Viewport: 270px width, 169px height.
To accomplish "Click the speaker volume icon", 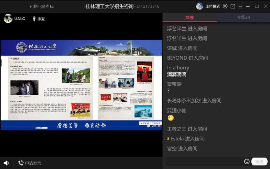I will 6,163.
